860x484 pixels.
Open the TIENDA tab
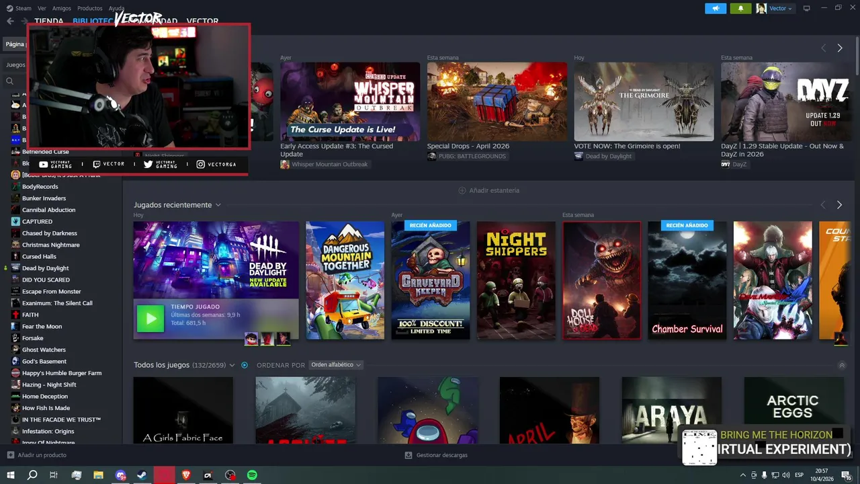pyautogui.click(x=48, y=22)
